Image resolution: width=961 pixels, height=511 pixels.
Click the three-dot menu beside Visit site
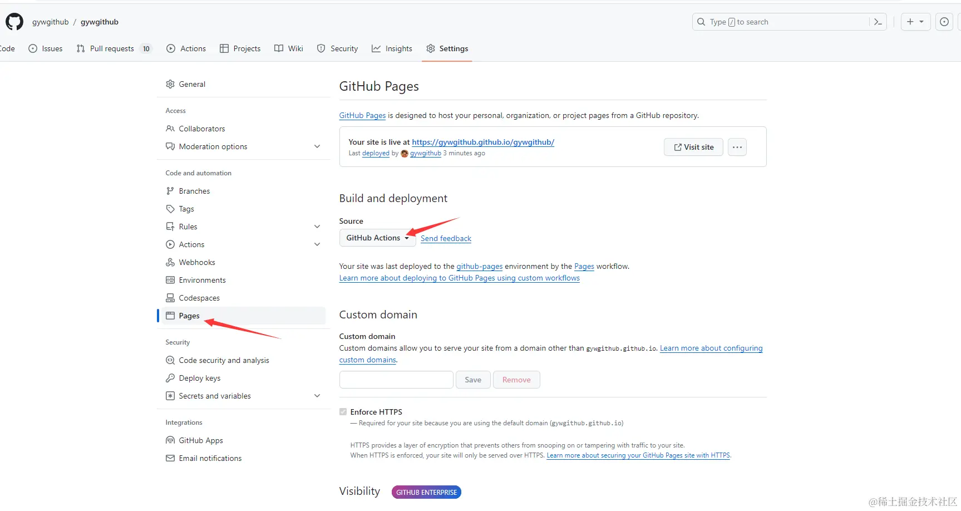(x=737, y=147)
